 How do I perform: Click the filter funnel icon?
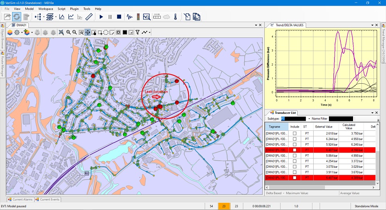[137, 32]
